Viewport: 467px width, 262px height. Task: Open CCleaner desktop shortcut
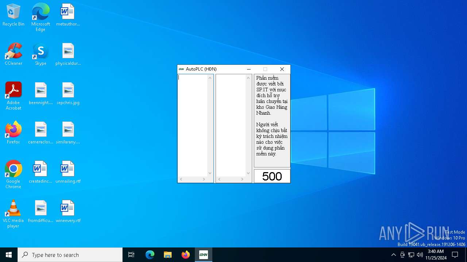tap(13, 54)
